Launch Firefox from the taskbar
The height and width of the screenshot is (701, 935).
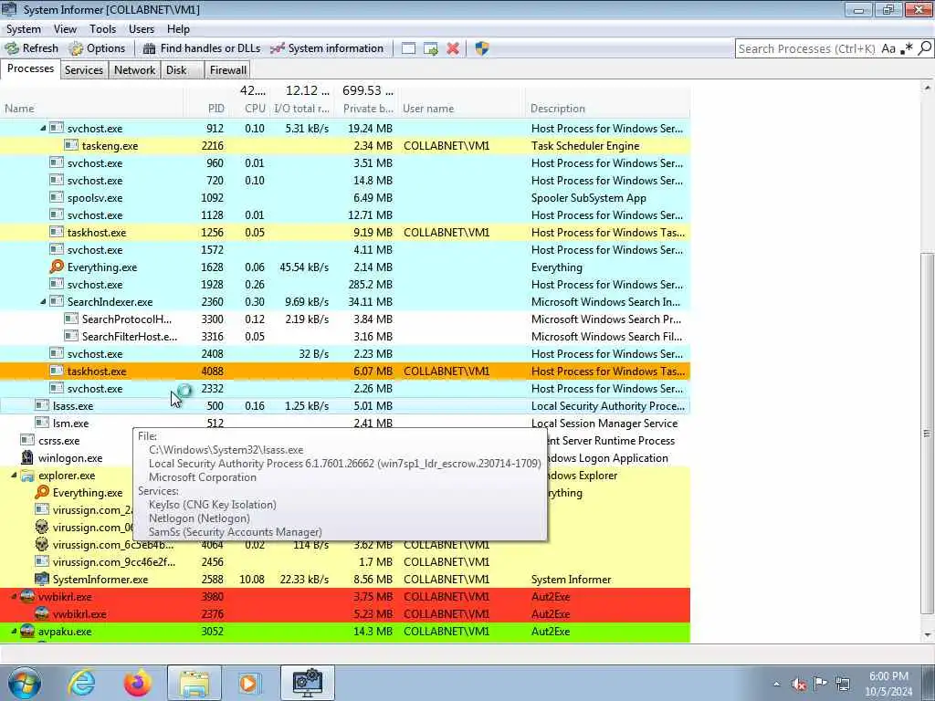(138, 683)
